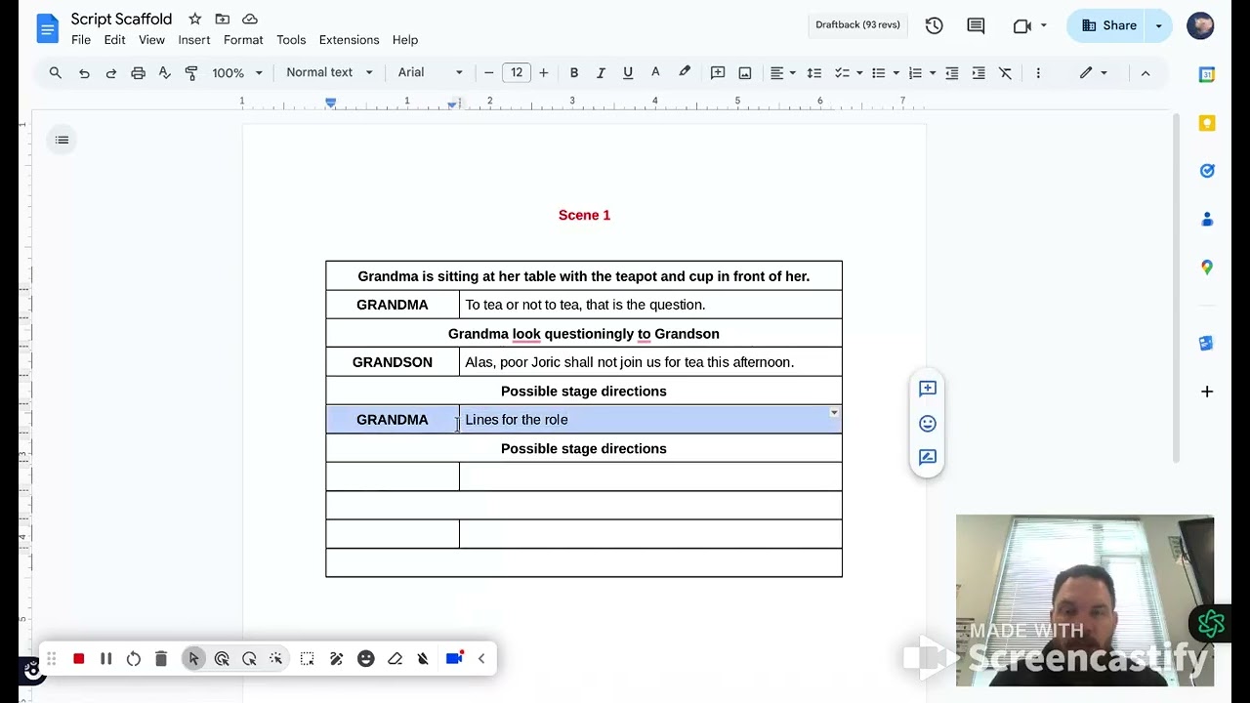Clear text formatting
This screenshot has height=703, width=1250.
[1005, 73]
